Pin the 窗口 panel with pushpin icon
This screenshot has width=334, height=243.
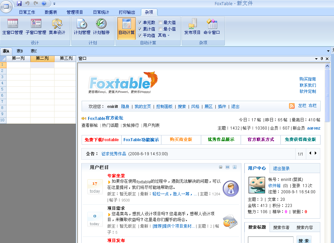click(322, 59)
